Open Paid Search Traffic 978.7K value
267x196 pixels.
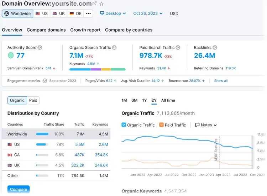pos(151,55)
